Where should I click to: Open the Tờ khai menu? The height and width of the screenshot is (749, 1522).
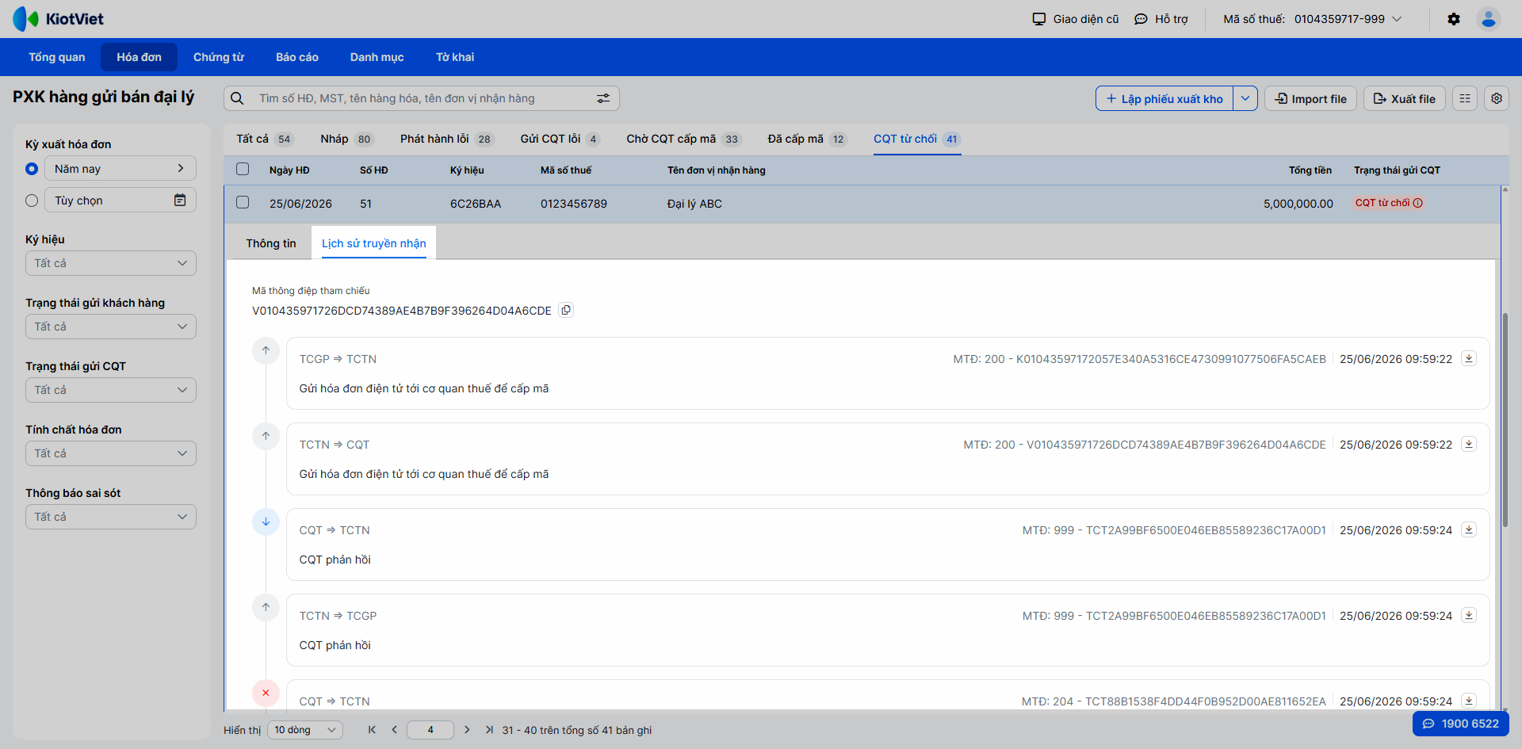point(455,57)
